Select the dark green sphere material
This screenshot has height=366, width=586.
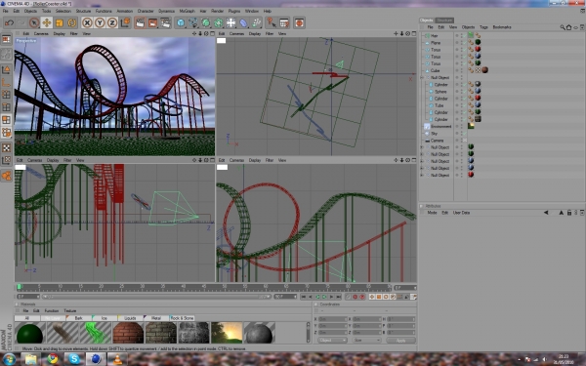click(x=30, y=333)
